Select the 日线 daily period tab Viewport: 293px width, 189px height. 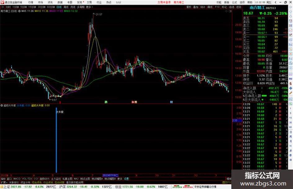[59, 7]
